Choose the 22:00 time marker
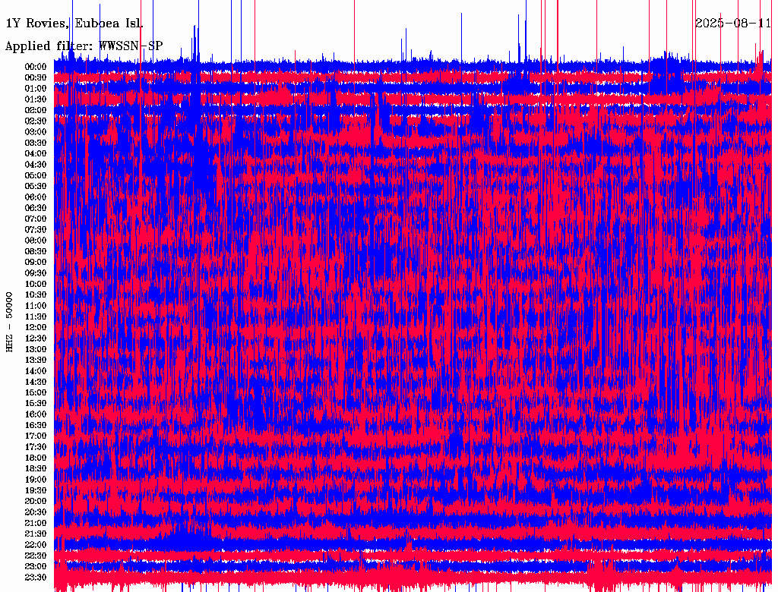778x592 pixels. (x=36, y=545)
